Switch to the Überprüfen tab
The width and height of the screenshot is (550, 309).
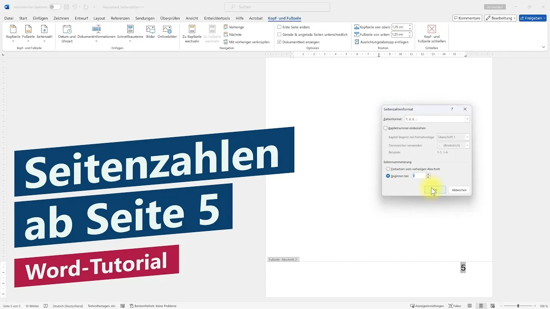coord(170,18)
